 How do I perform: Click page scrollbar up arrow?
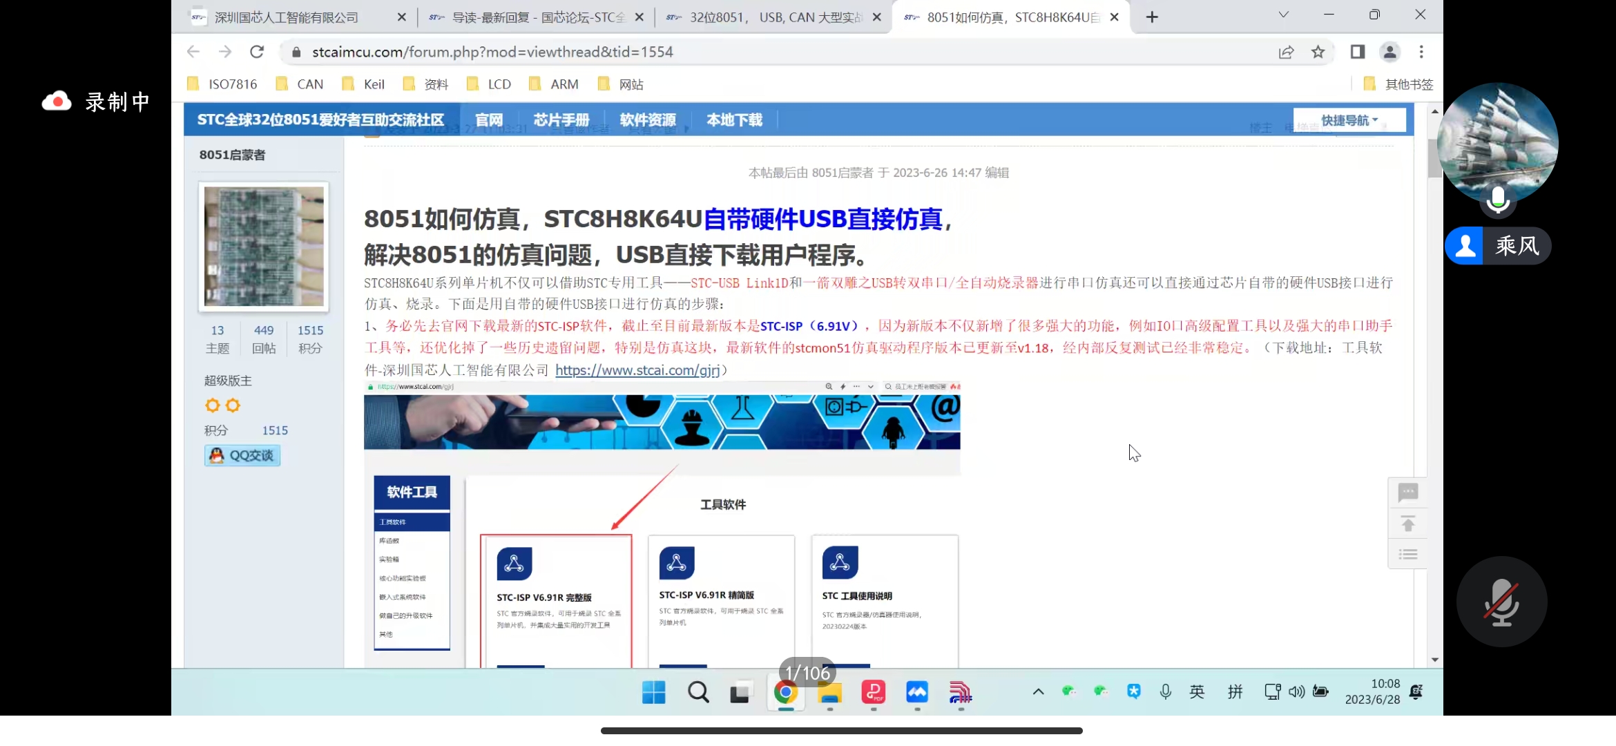1435,111
